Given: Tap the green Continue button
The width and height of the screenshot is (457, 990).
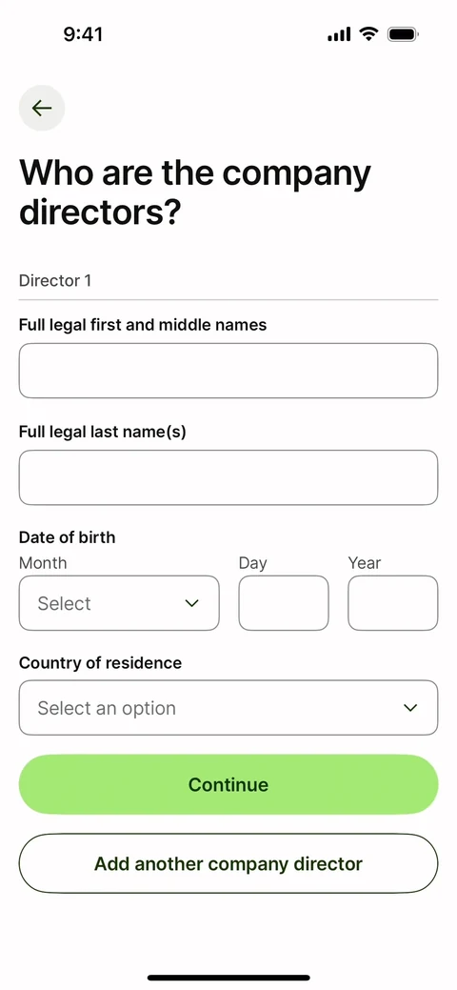Looking at the screenshot, I should pos(228,784).
